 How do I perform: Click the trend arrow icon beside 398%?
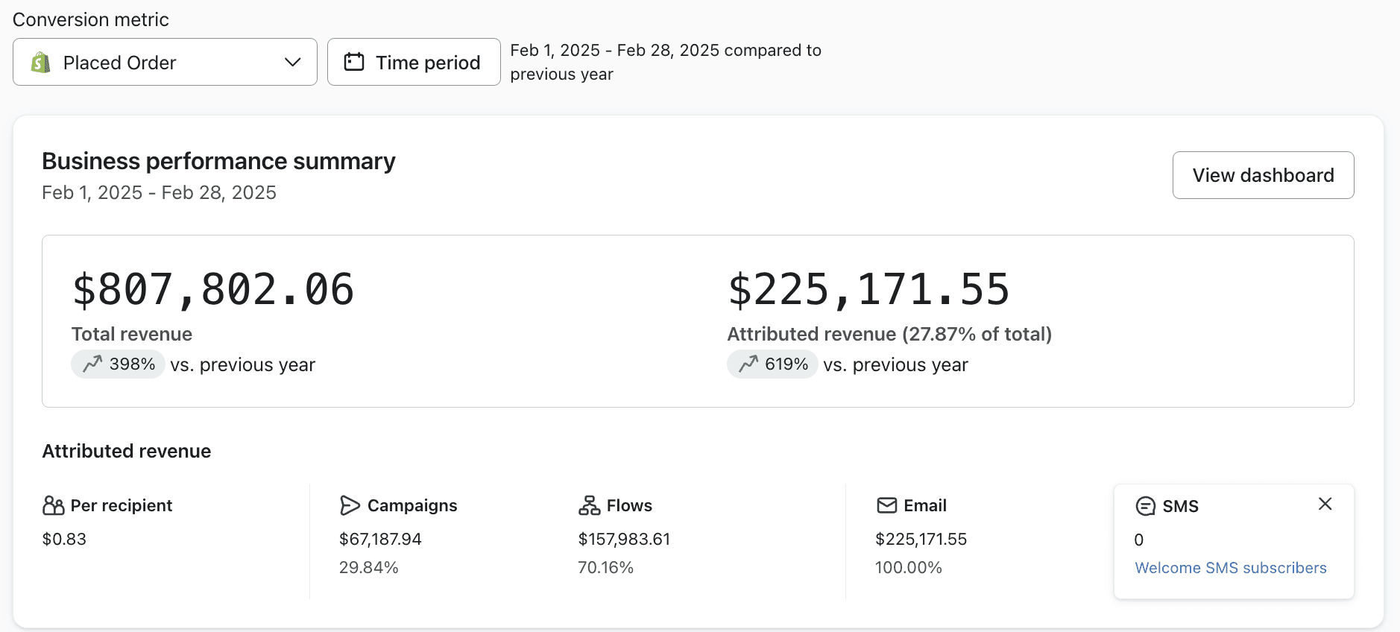[x=92, y=364]
